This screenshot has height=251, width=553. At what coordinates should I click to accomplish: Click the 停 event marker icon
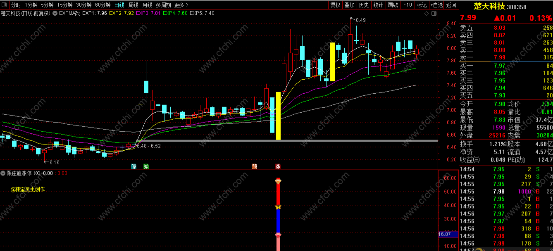point(133,166)
